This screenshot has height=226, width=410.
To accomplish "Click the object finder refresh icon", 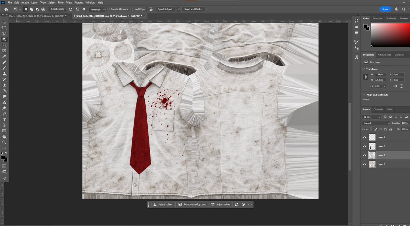I will pos(70,9).
